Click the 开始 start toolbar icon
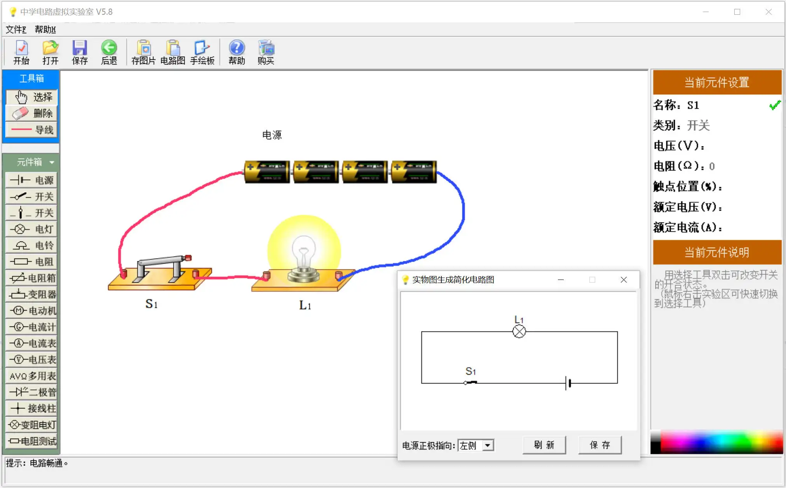Viewport: 786px width, 488px height. point(21,52)
